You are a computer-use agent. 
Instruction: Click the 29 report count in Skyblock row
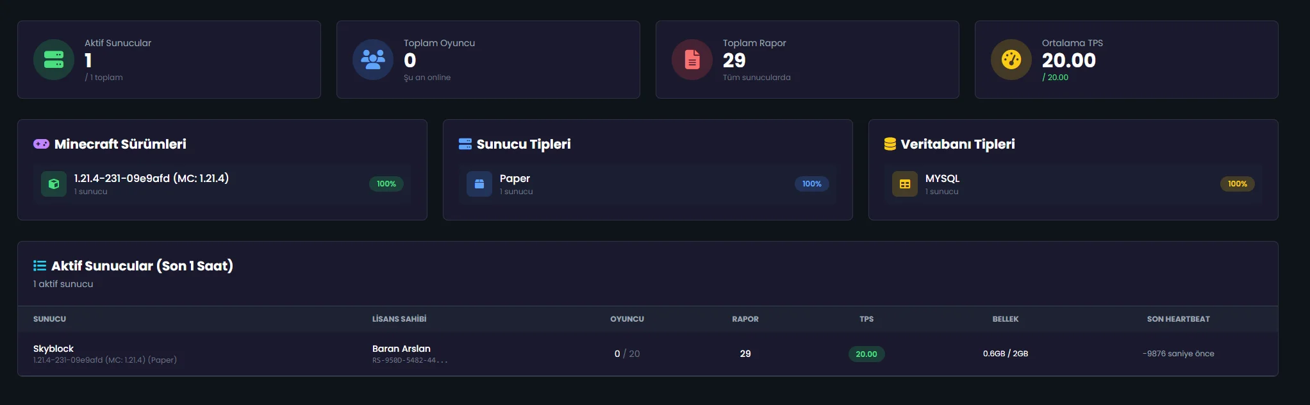745,354
